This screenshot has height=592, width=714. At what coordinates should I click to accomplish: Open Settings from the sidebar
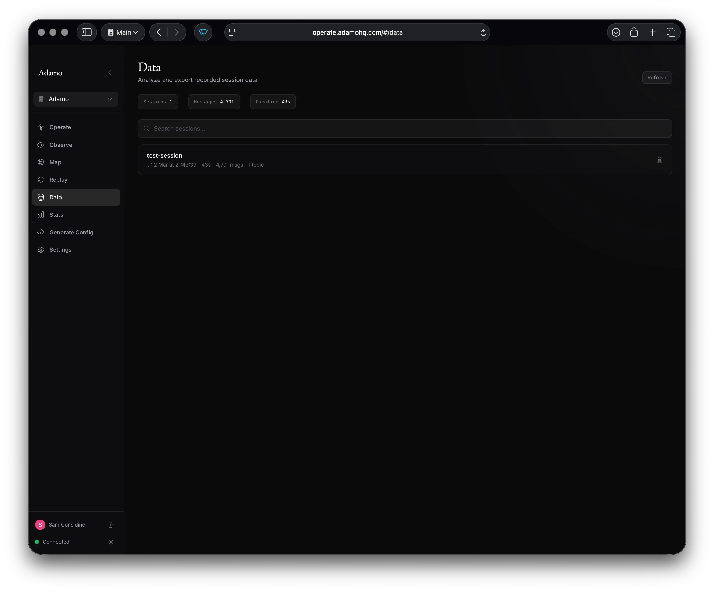(76, 250)
